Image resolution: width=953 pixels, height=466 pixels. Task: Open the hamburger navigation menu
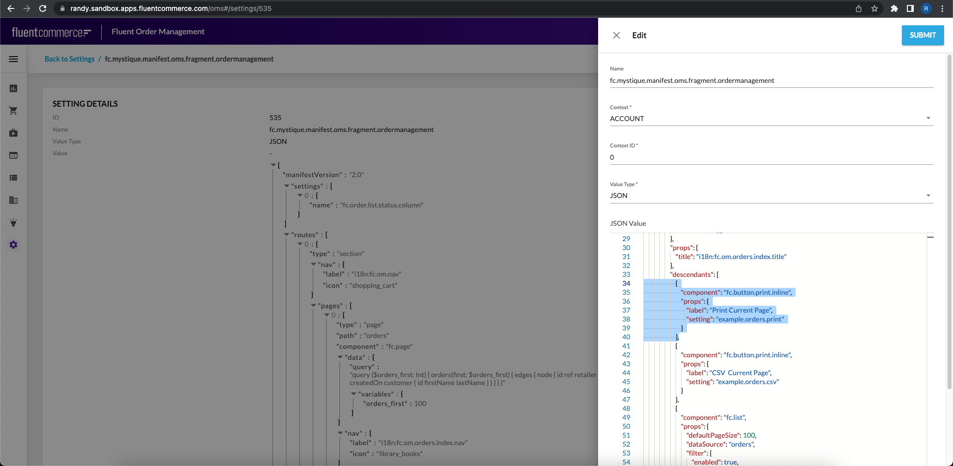point(13,59)
